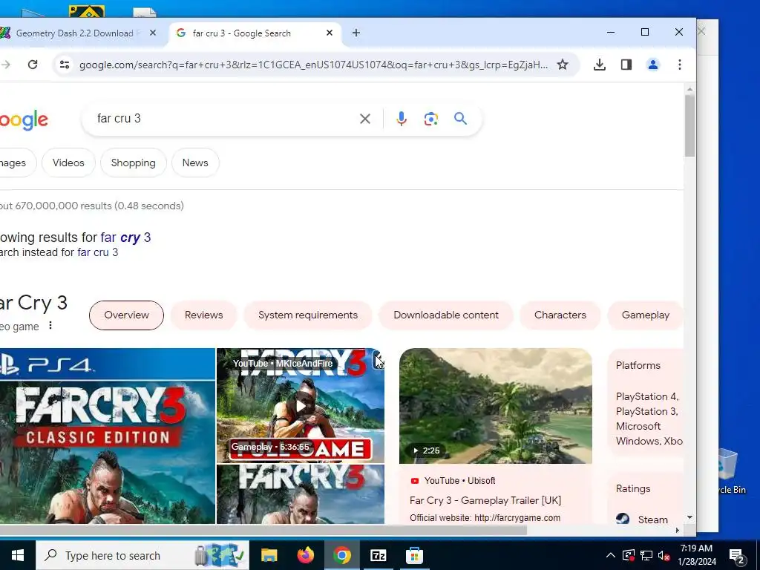Open Far Cry 3 Classic Edition PS4 image
The width and height of the screenshot is (760, 570).
107,436
